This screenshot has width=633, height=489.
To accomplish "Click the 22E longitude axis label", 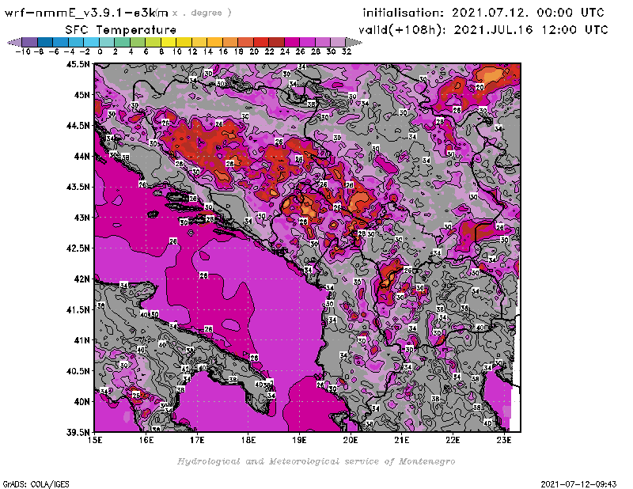I will (x=453, y=440).
